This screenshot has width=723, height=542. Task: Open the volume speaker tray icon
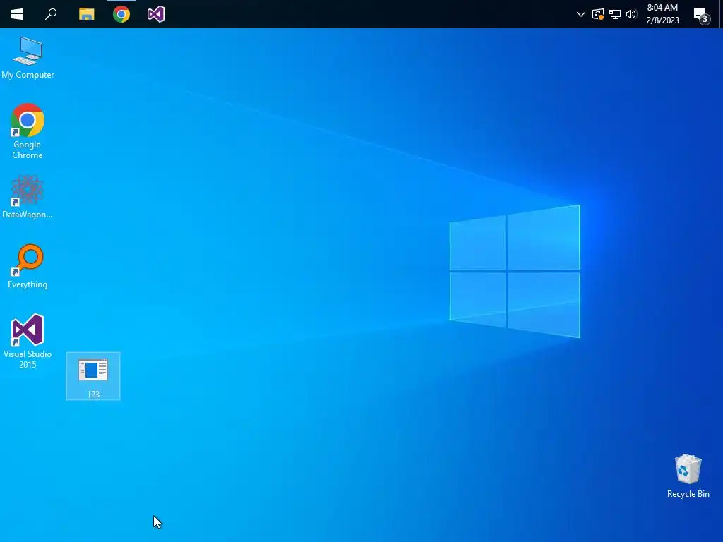(631, 14)
